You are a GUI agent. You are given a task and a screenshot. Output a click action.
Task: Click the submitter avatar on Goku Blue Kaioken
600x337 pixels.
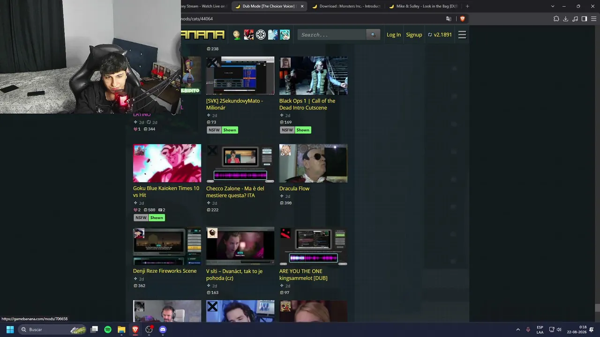coord(139,150)
